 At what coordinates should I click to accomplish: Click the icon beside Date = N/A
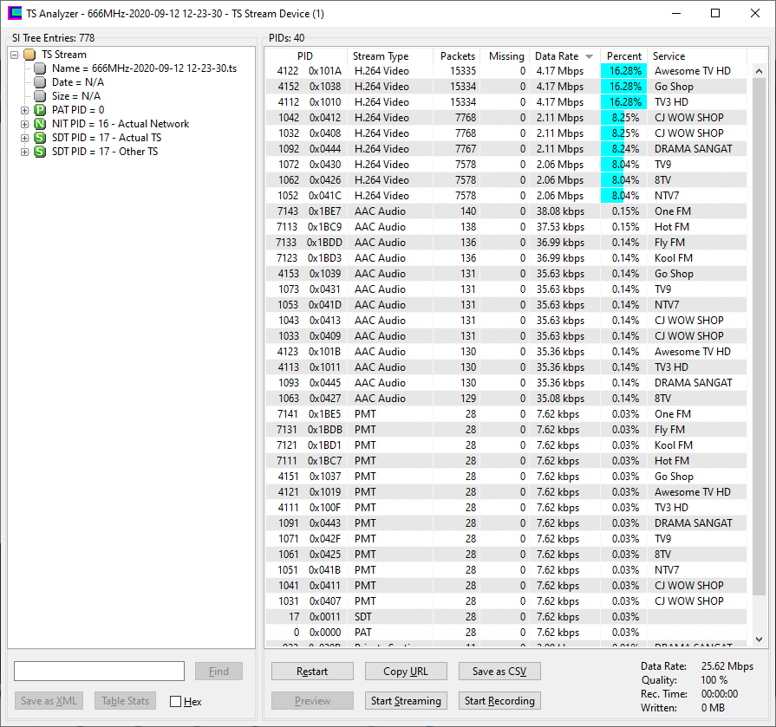click(x=40, y=82)
